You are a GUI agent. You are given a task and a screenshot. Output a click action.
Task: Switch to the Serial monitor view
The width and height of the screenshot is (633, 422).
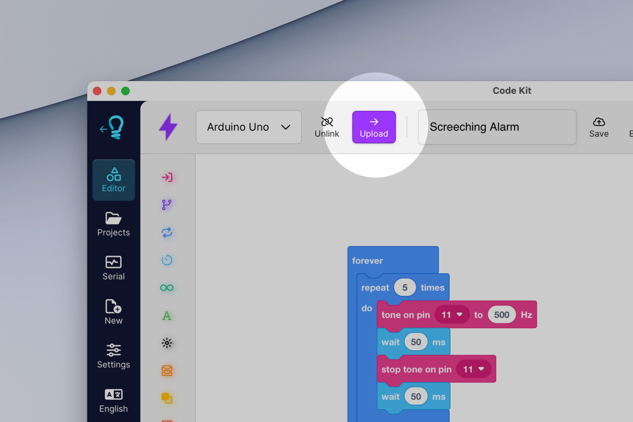(113, 268)
